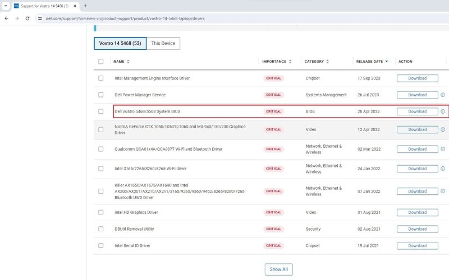
Task: Check NVIDIA GeForce GTX Graphics Driver row
Action: click(x=101, y=129)
